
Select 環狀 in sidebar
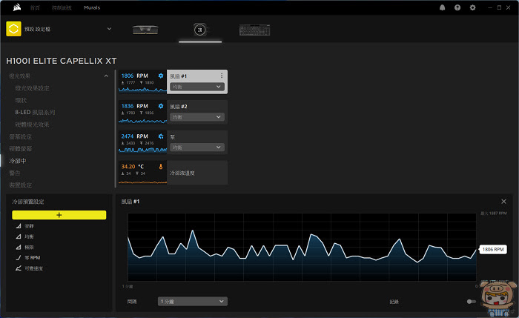pyautogui.click(x=21, y=100)
